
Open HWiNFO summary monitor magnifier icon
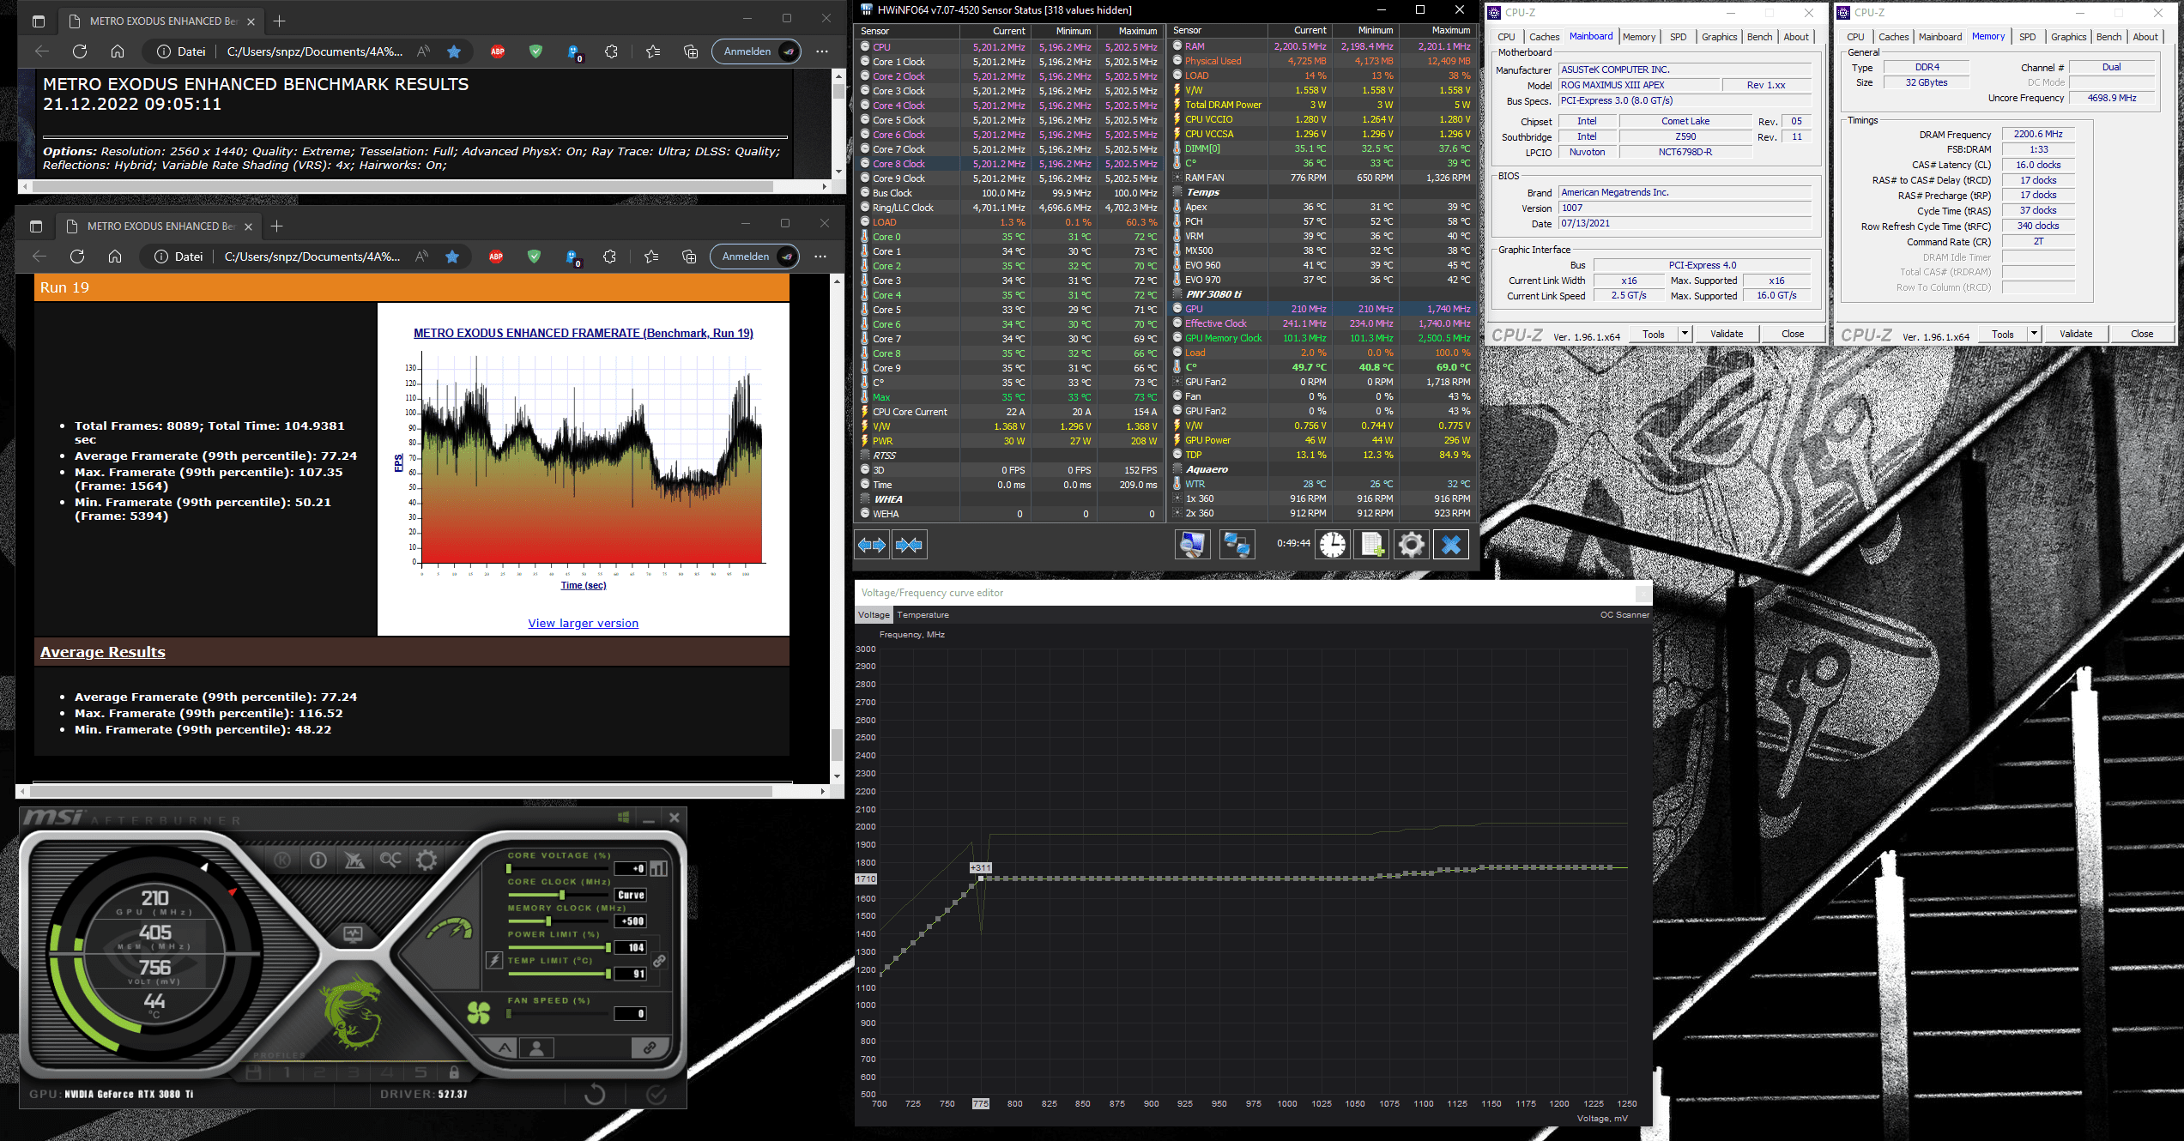[x=1192, y=544]
